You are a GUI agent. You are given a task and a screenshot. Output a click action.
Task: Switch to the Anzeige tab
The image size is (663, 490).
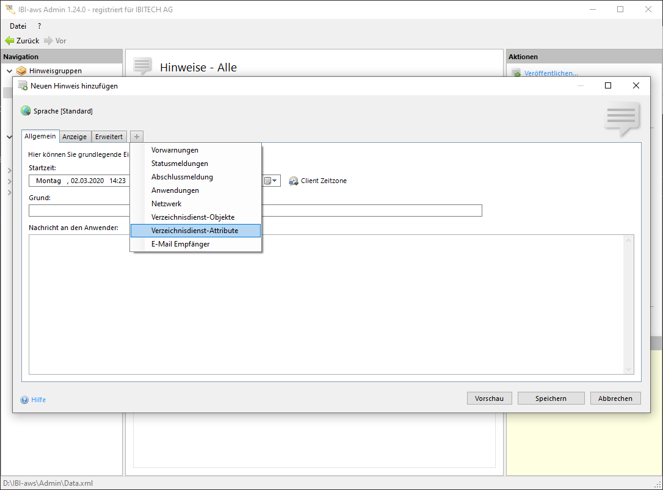pos(74,137)
